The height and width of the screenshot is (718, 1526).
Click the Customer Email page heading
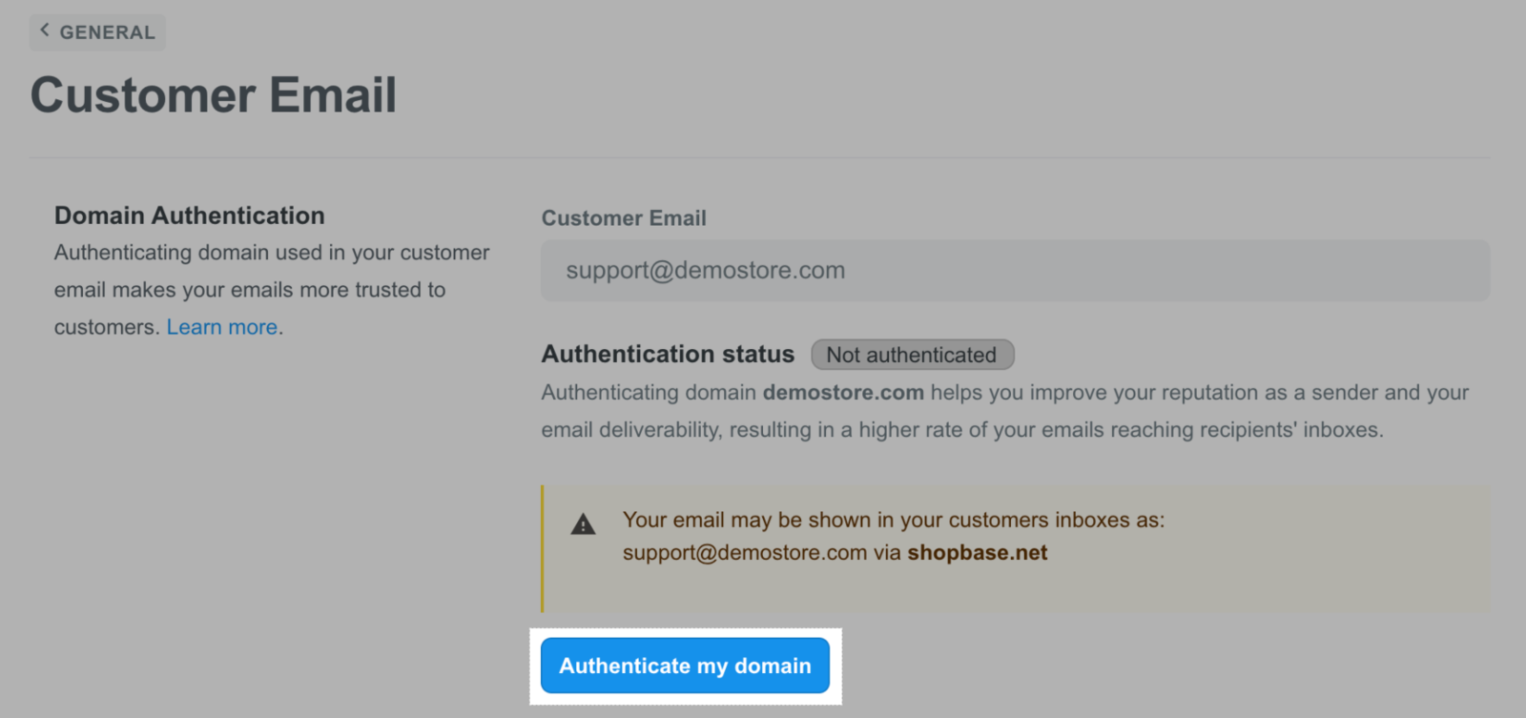214,95
